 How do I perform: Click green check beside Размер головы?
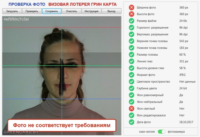click(x=131, y=55)
